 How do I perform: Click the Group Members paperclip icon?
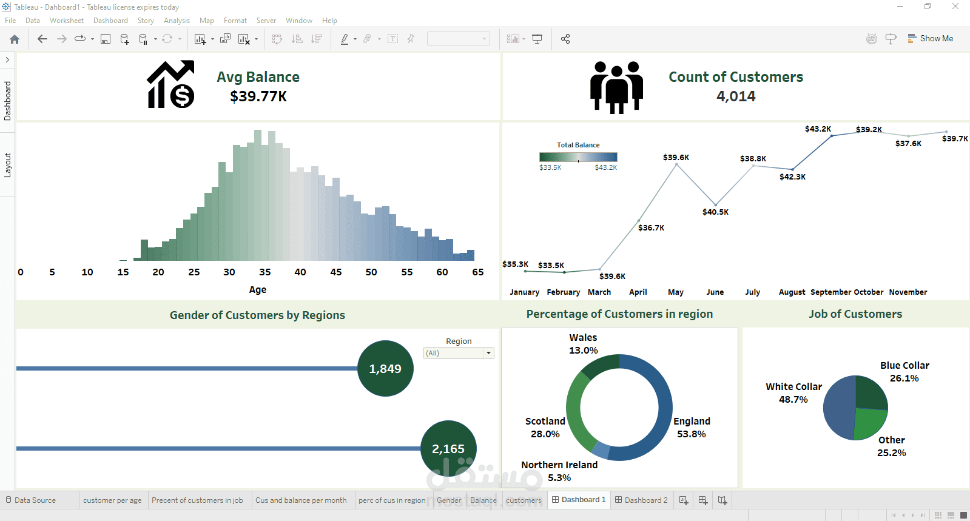(x=368, y=39)
